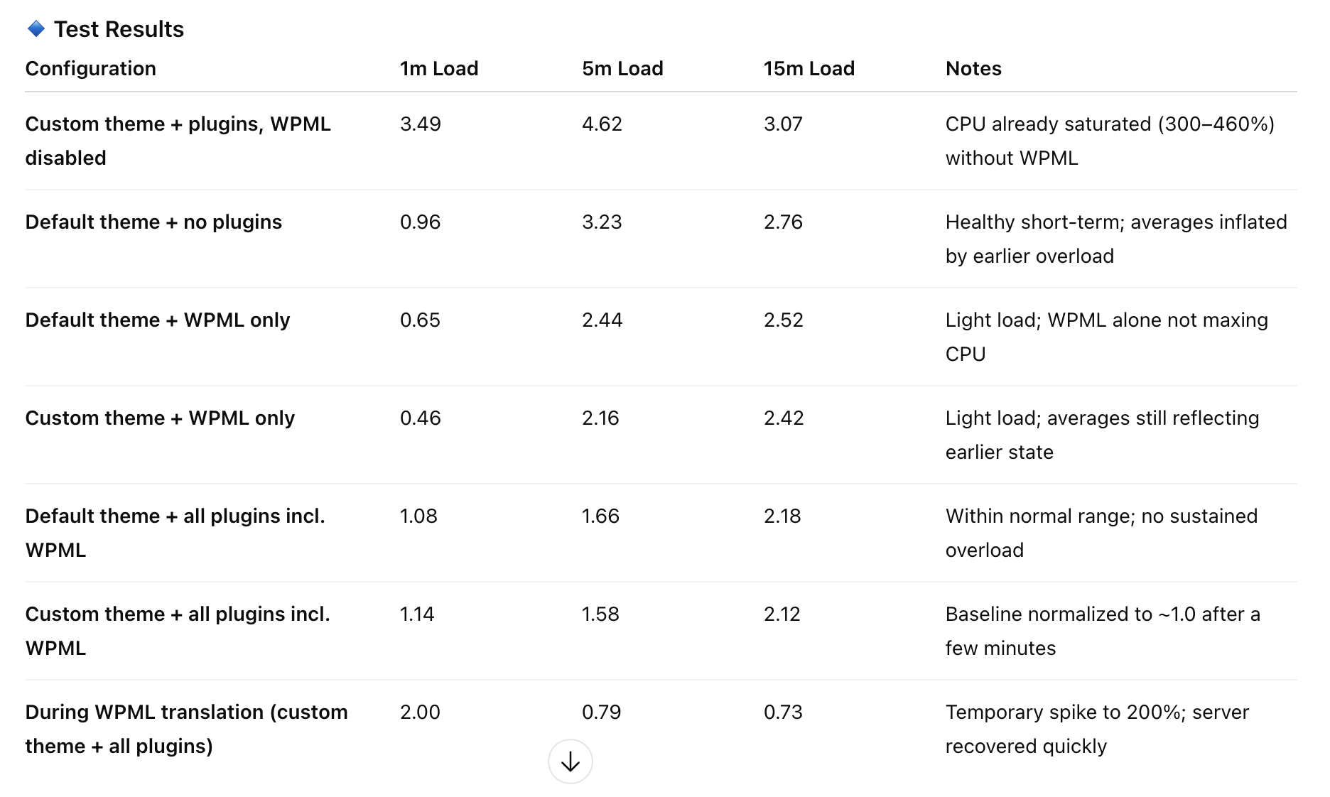This screenshot has height=797, width=1330.
Task: Click the 0.96 one-minute load value
Action: (420, 222)
